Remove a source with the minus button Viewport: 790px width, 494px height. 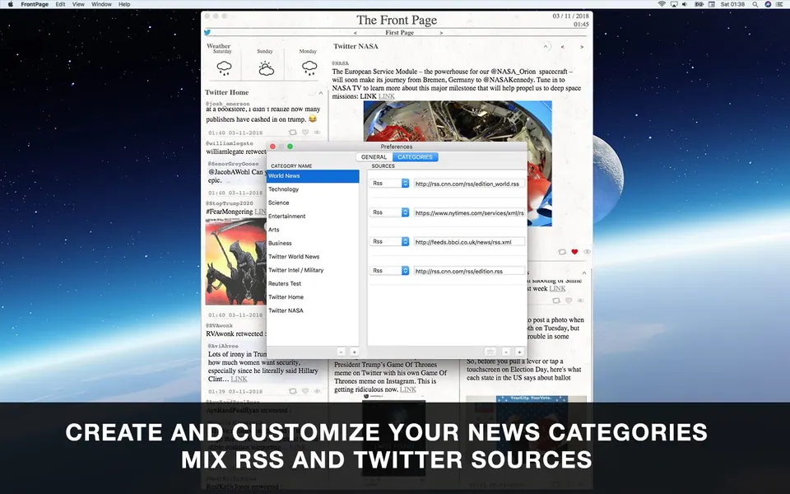tap(506, 352)
